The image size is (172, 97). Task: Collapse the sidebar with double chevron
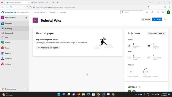click(x=26, y=89)
